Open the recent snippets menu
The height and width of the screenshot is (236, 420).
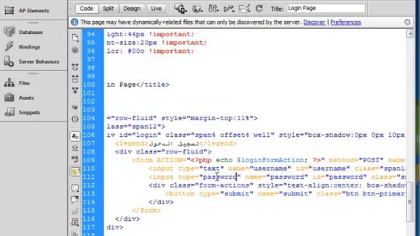pos(75,223)
